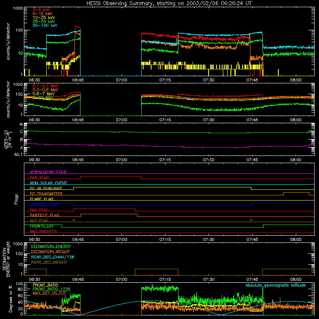Image resolution: width=319 pixels, height=319 pixels.
Task: Pick the PARTICLE_FLAG label
Action: (x=45, y=215)
